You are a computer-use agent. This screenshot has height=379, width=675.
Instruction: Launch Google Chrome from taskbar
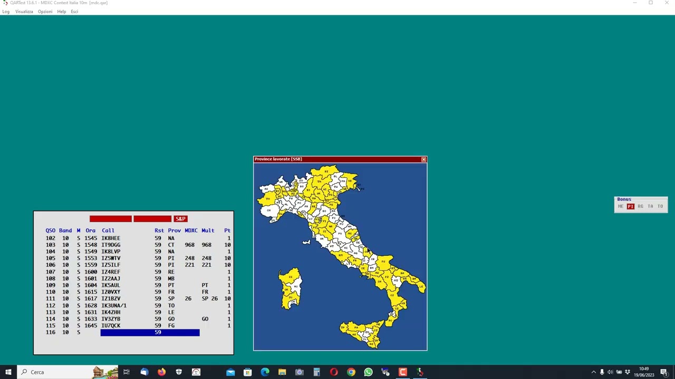pos(351,372)
